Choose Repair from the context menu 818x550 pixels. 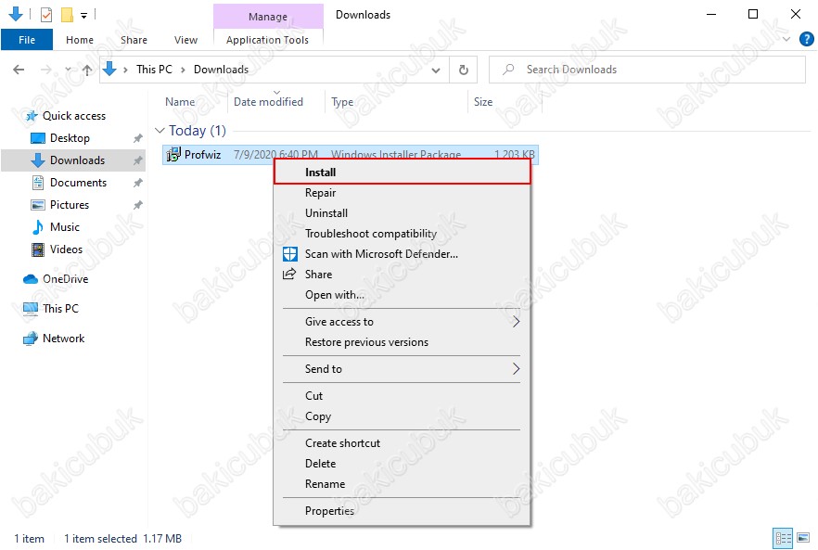(402, 193)
